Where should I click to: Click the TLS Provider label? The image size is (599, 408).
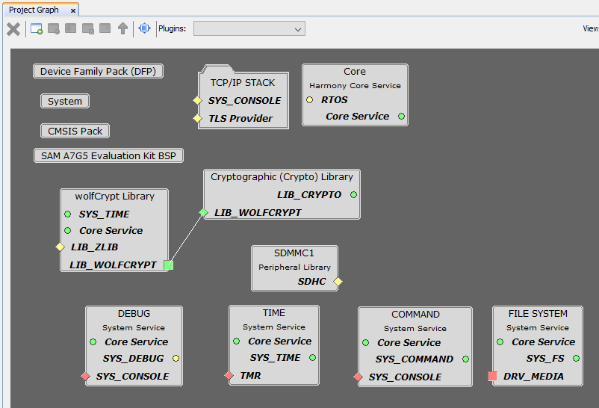tap(240, 119)
